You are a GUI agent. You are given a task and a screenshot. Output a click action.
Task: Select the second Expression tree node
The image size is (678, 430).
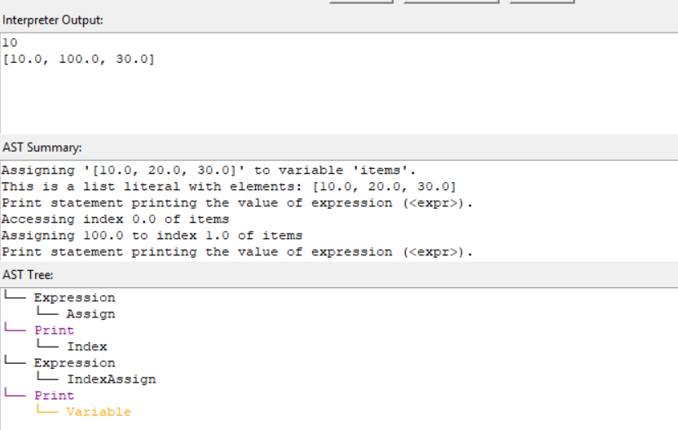(x=74, y=363)
